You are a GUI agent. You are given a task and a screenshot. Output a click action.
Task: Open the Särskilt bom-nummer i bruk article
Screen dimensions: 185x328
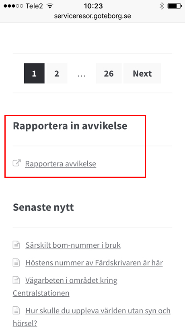73,245
